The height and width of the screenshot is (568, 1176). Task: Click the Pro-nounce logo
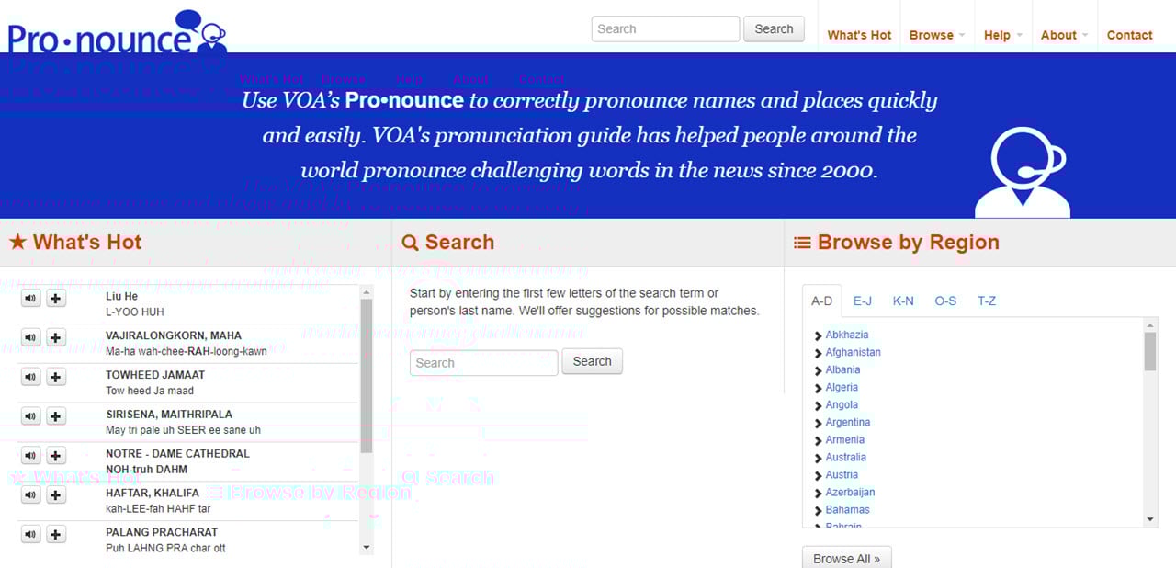118,32
